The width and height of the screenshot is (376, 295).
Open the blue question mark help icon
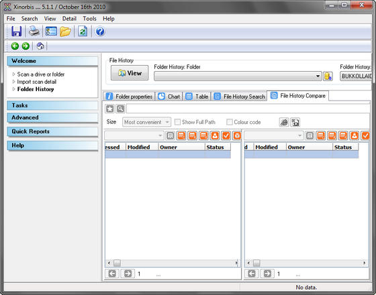[100, 32]
